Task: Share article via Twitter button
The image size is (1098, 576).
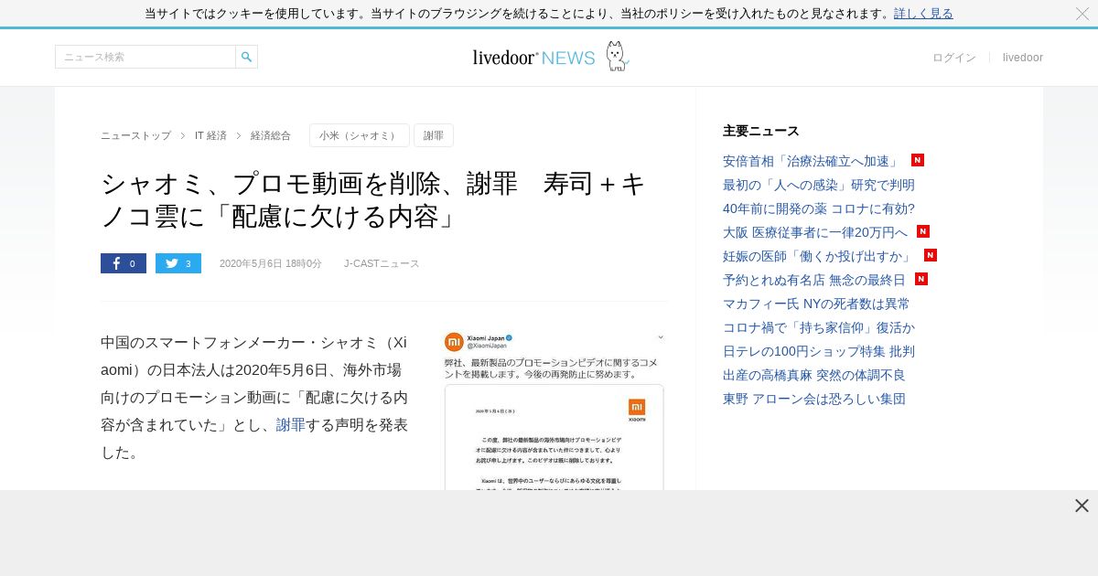Action: pos(178,263)
